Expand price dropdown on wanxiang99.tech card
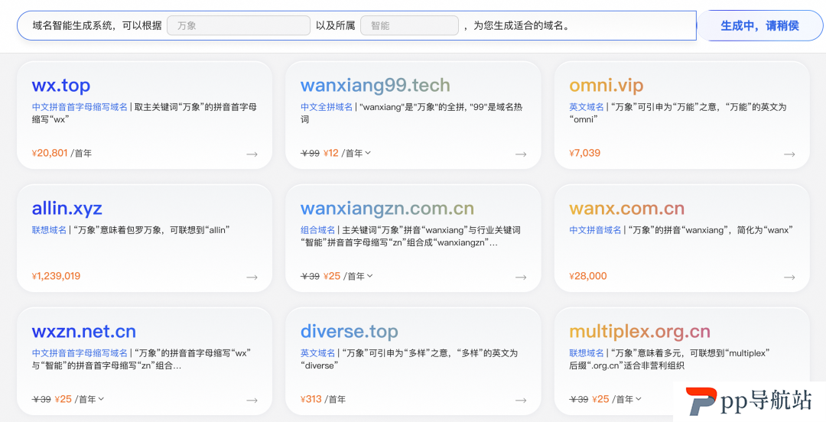 368,154
